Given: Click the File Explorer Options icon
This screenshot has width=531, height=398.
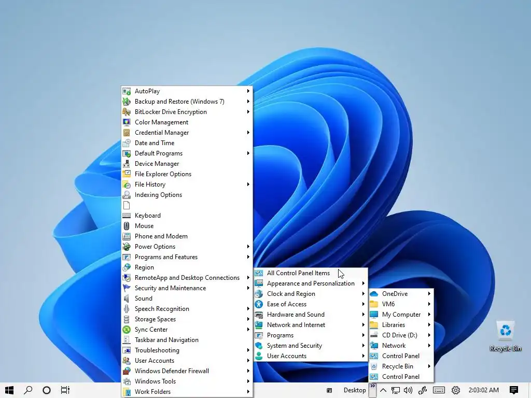Looking at the screenshot, I should (x=127, y=174).
